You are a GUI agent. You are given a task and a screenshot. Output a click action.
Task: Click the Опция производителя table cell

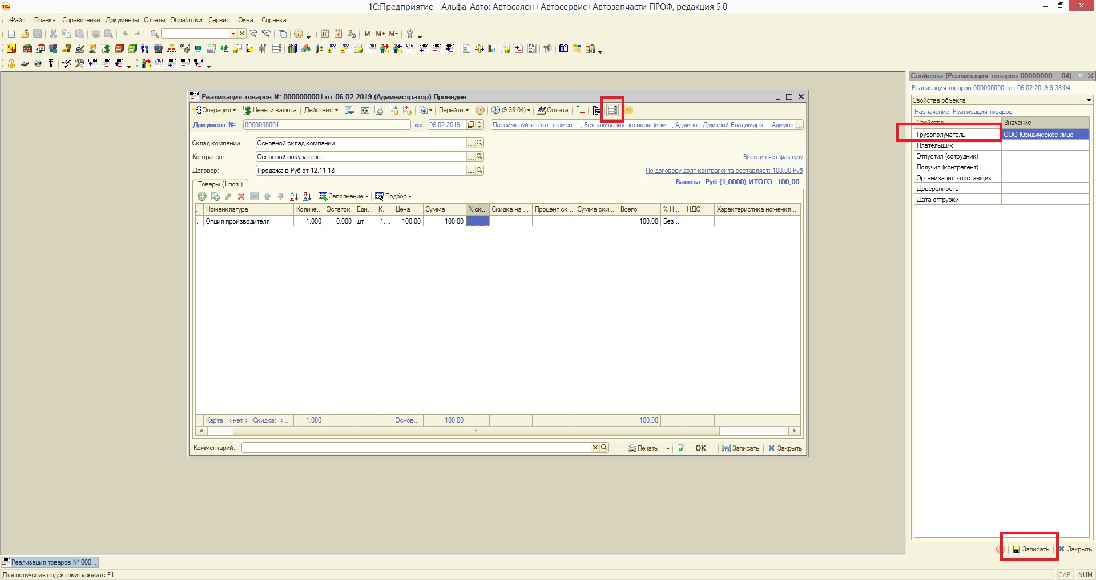pos(248,221)
